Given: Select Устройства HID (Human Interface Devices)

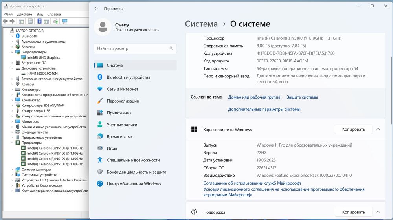Looking at the screenshot, I should pos(54,180).
